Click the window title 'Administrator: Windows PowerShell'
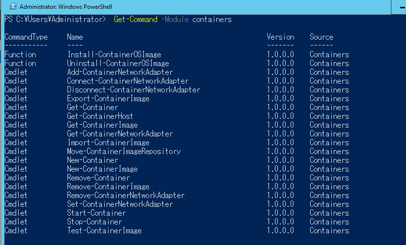Image resolution: width=406 pixels, height=245 pixels. (66, 7)
